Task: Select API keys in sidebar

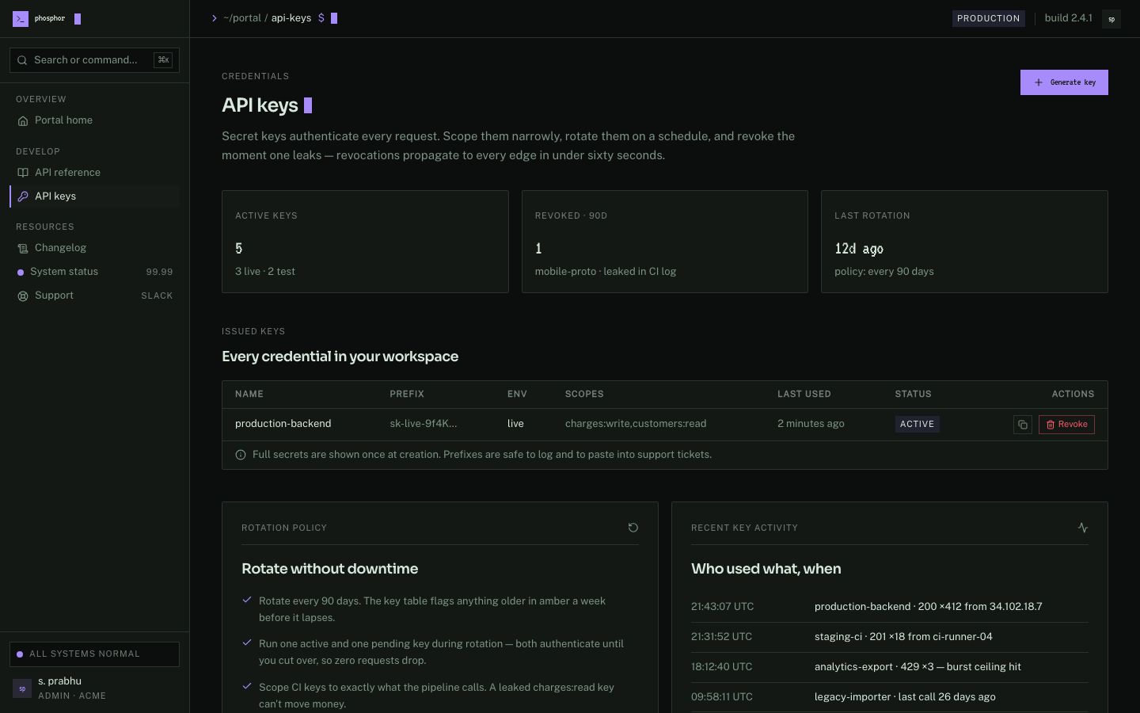Action: click(x=94, y=196)
